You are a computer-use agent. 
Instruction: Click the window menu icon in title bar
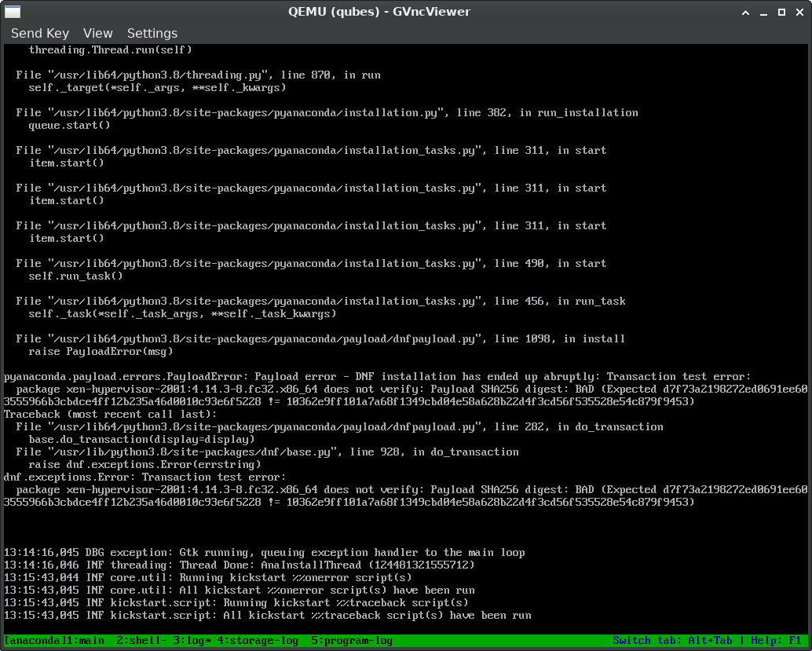point(11,12)
